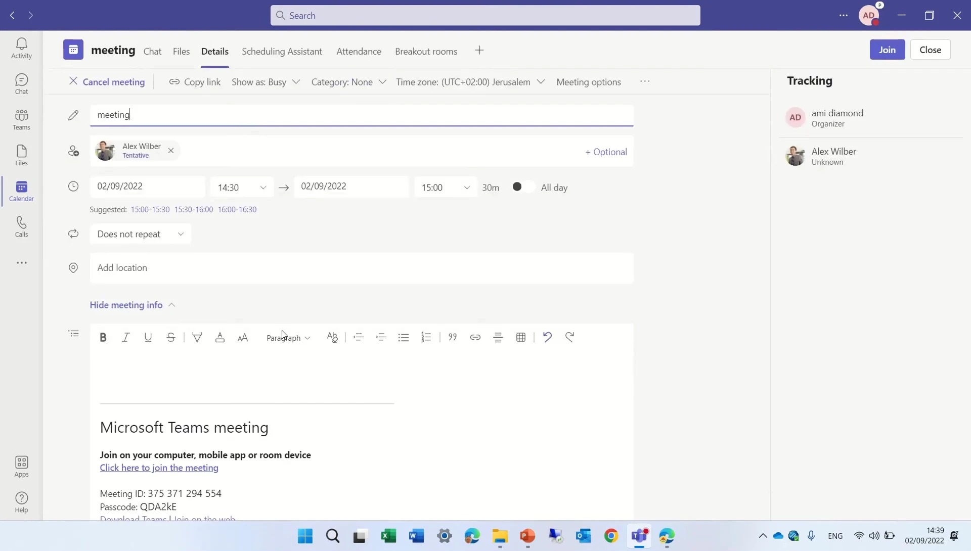
Task: Close the meeting details view
Action: coord(930,50)
